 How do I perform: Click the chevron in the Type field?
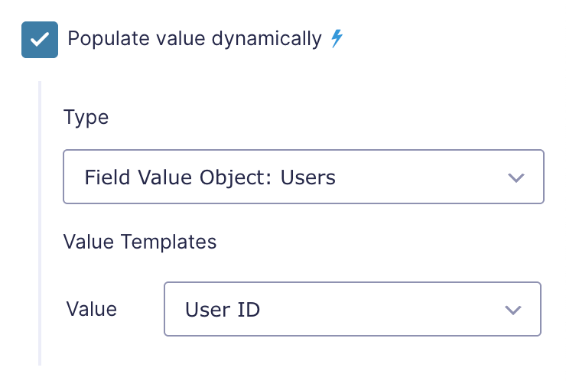[516, 177]
